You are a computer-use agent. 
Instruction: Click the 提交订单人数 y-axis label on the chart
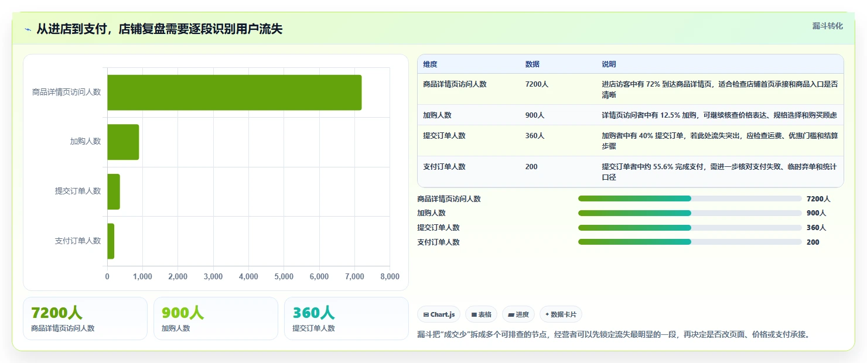(x=78, y=191)
